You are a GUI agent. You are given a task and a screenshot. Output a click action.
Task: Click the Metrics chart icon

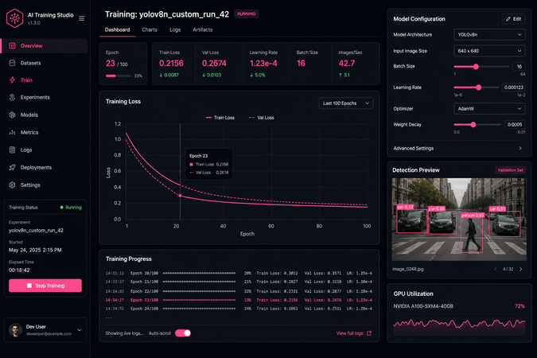12,132
